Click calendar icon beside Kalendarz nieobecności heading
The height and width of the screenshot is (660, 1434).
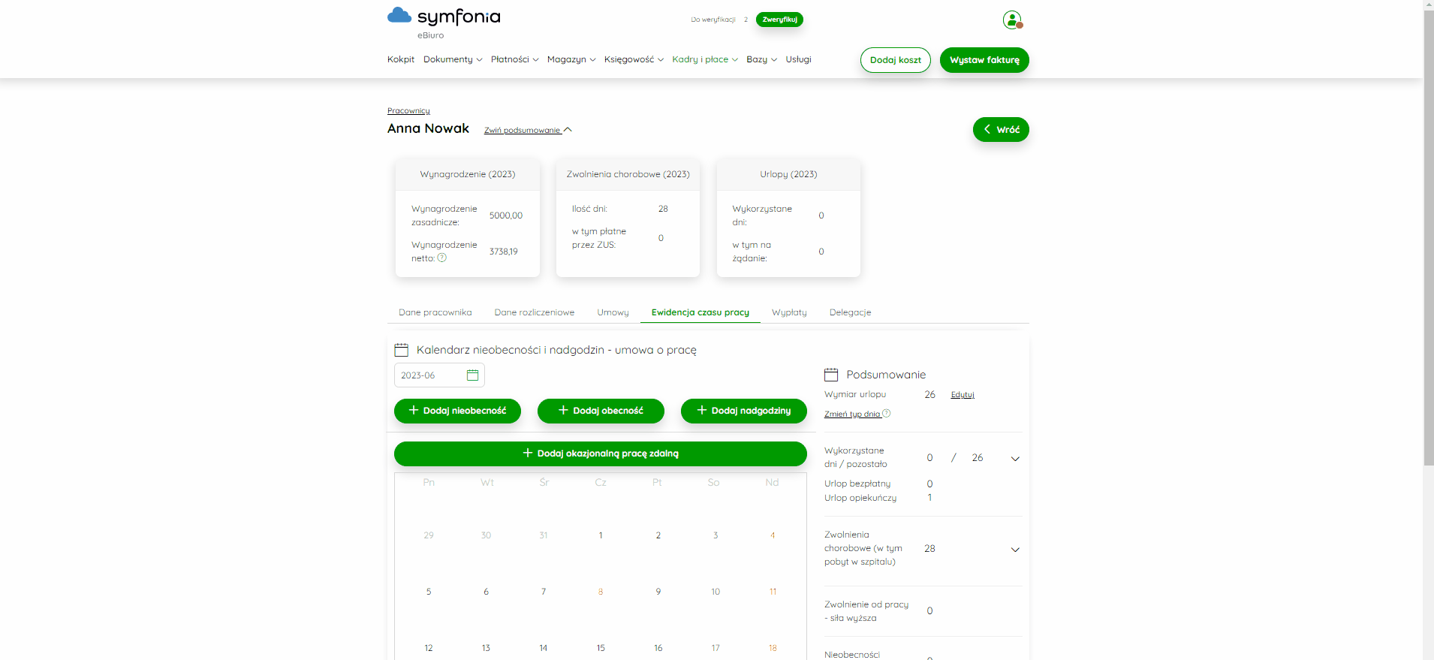402,350
